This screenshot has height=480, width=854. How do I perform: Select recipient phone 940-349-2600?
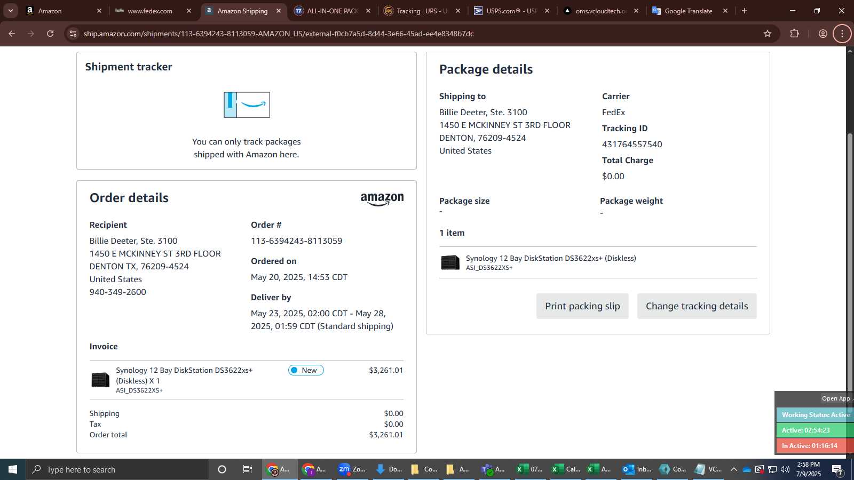pos(117,292)
